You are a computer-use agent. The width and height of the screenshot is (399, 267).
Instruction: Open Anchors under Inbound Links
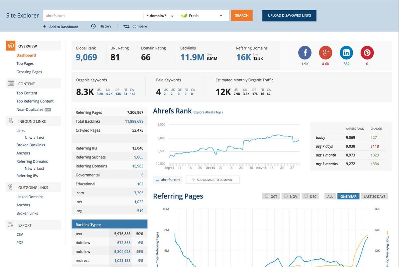(x=23, y=153)
